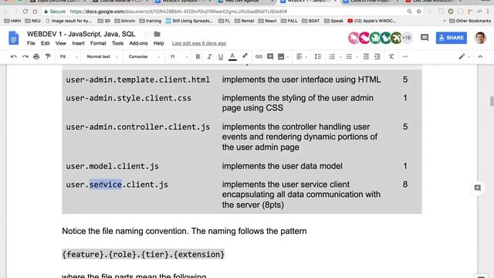The image size is (494, 278).
Task: Click the user-admin.style.client.css cell
Action: pos(129,98)
